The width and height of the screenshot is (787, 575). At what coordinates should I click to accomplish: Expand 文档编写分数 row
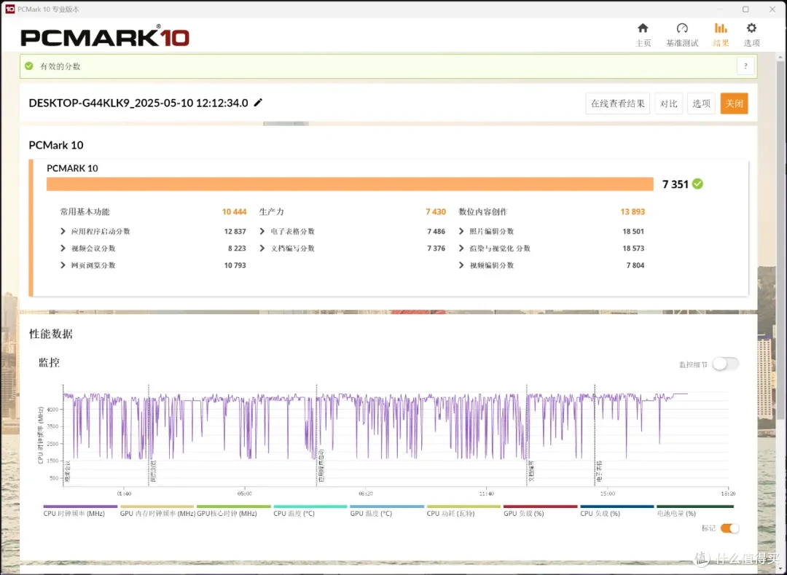tap(262, 249)
